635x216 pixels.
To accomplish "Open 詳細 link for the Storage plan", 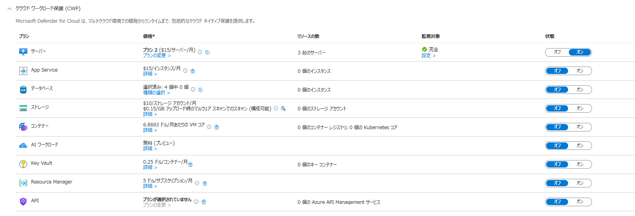I will point(150,114).
